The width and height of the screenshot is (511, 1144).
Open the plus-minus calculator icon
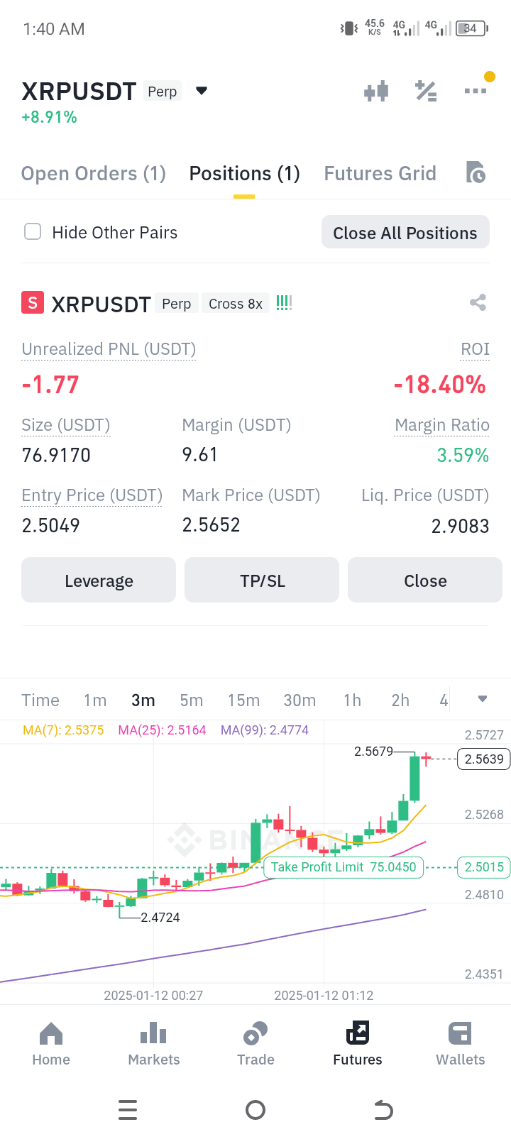coord(426,91)
